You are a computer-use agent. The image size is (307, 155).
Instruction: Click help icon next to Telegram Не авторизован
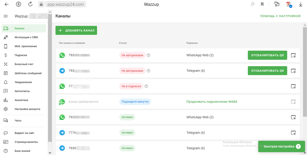(x=148, y=71)
